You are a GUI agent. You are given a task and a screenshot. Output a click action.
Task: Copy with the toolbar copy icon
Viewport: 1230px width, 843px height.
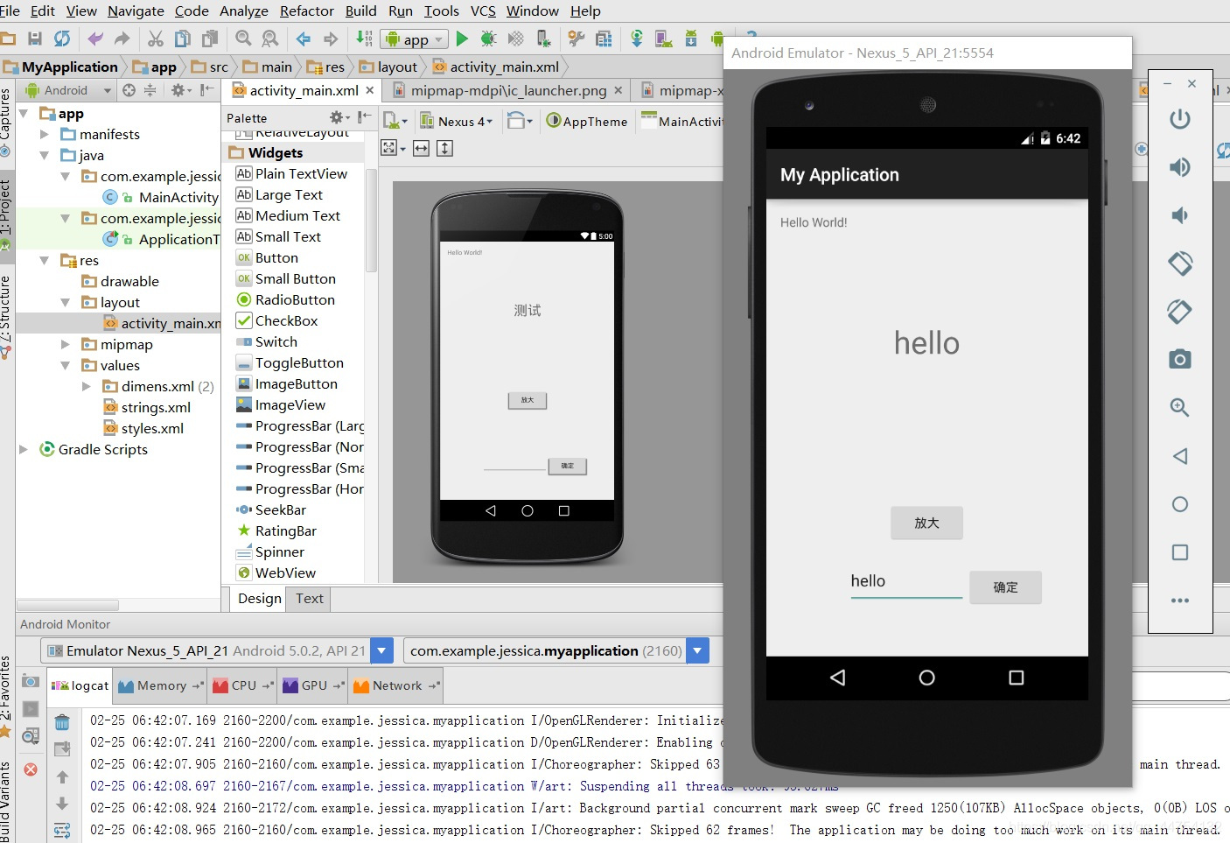pos(183,39)
